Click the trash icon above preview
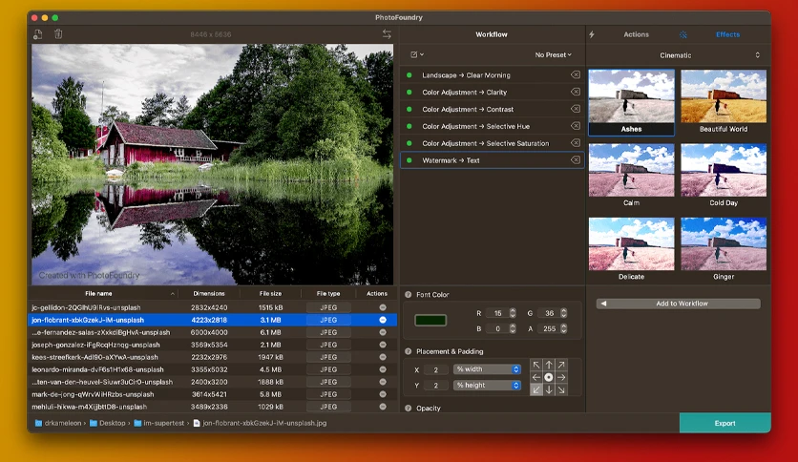Viewport: 798px width, 462px height. [x=58, y=34]
